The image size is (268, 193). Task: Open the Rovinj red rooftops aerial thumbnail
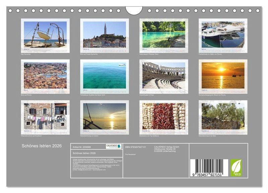(45, 77)
